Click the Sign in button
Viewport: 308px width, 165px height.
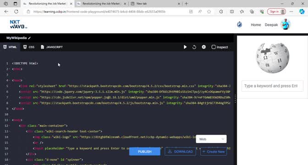tap(276, 11)
